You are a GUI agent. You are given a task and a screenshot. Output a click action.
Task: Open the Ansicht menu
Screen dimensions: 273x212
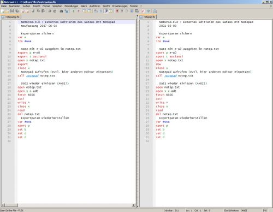click(x=37, y=6)
